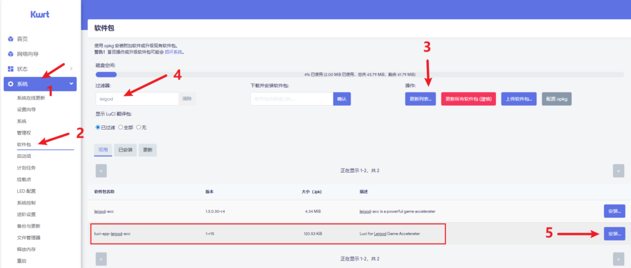This screenshot has width=631, height=268.
Task: Select the 已过滤 radio option
Action: [x=98, y=127]
